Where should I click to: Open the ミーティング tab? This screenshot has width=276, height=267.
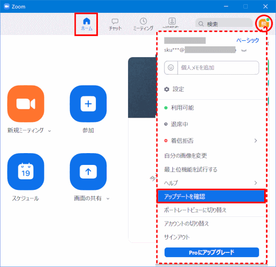[x=143, y=24]
